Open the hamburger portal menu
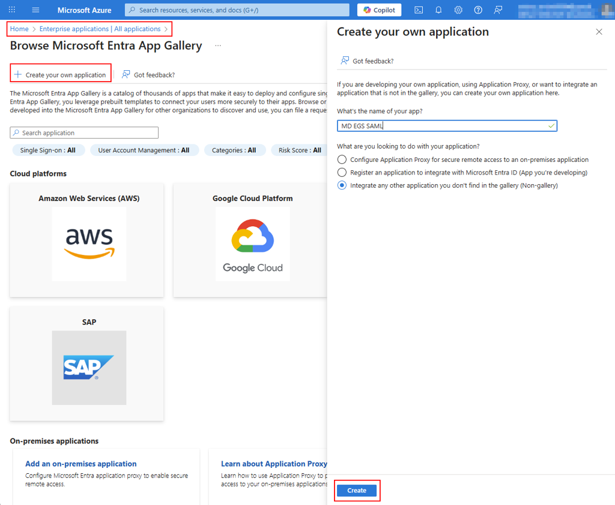This screenshot has height=505, width=615. 35,10
